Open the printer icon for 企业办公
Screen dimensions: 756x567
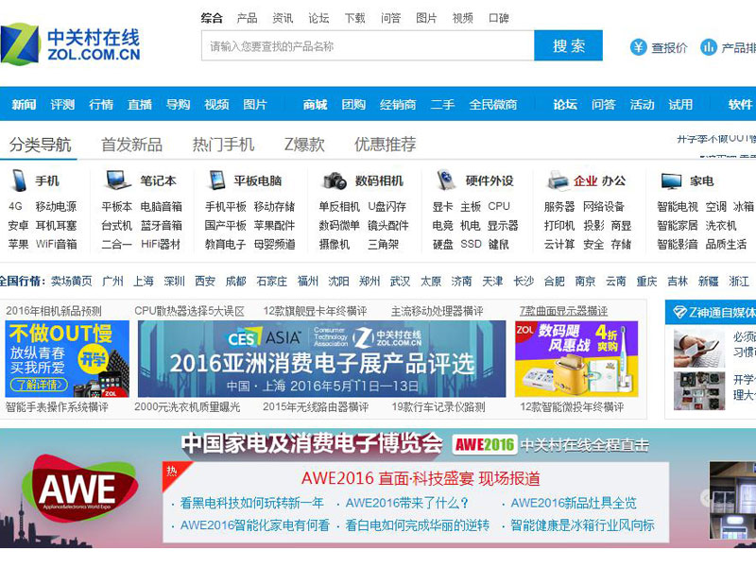coord(558,180)
